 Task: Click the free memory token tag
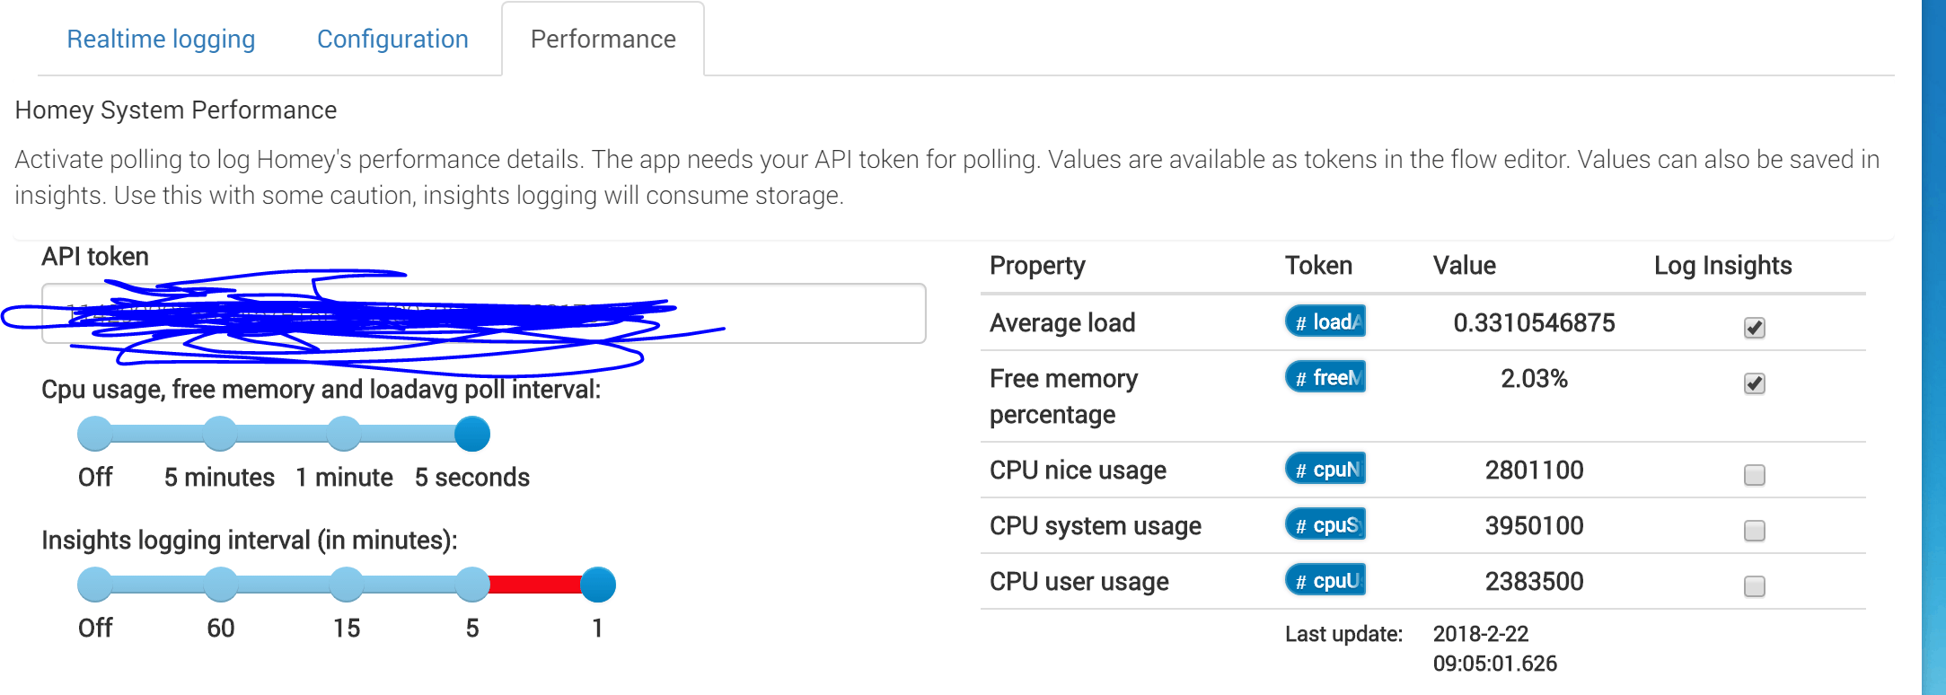tap(1325, 377)
